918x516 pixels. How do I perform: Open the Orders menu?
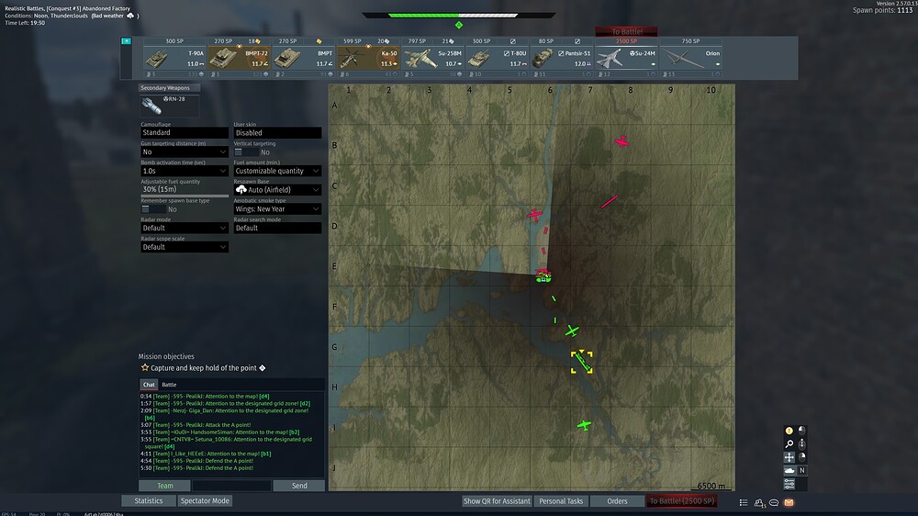click(x=617, y=501)
